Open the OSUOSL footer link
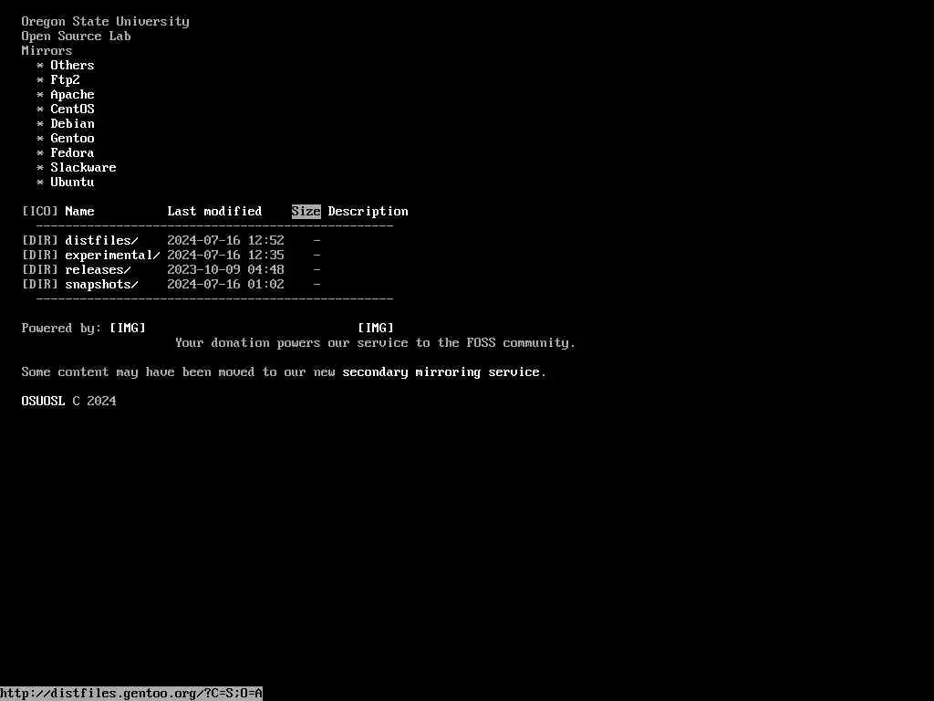The width and height of the screenshot is (934, 701). pos(43,402)
